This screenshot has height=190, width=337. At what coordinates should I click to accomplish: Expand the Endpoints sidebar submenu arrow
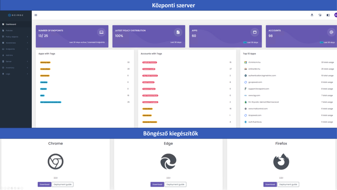(27, 49)
